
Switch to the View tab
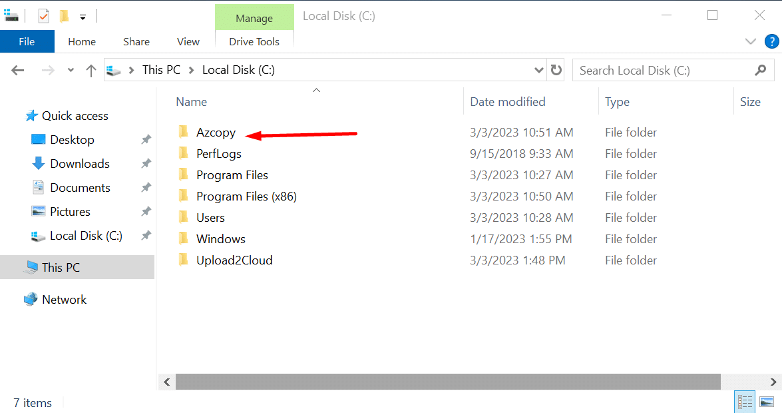pyautogui.click(x=188, y=41)
